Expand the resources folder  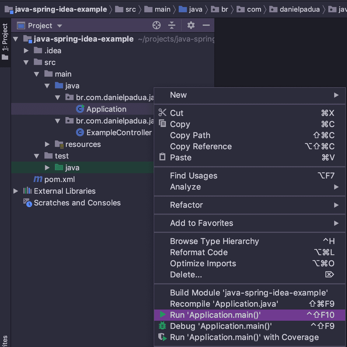(x=47, y=144)
